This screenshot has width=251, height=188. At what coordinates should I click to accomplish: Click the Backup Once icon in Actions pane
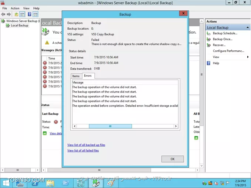pos(208,39)
